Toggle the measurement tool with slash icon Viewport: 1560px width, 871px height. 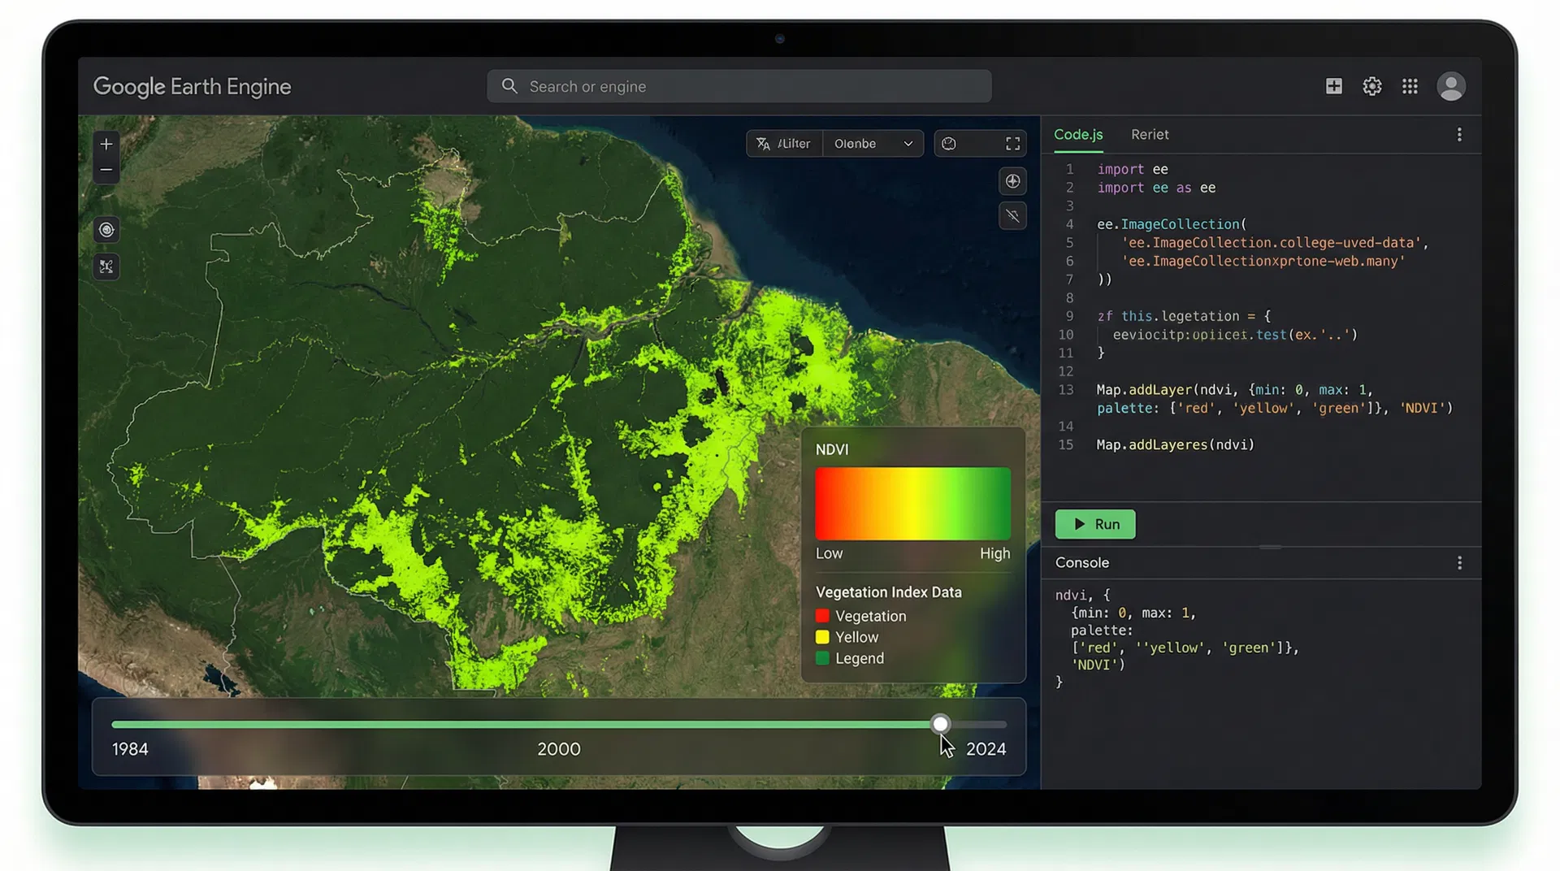(x=1012, y=215)
